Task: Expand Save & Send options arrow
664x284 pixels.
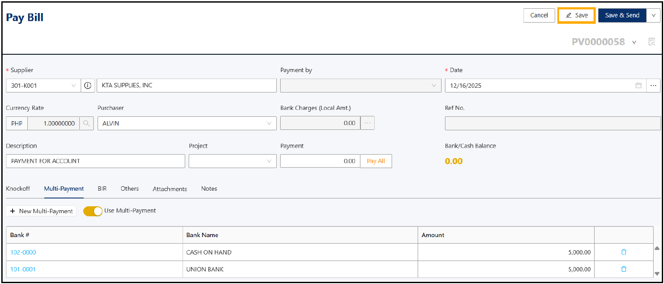Action: point(653,15)
